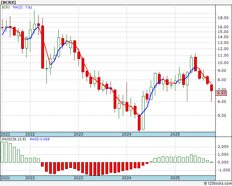Image resolution: width=232 pixels, height=186 pixels.
Task: Click 2025 on the price chart timeline
Action: (x=175, y=134)
